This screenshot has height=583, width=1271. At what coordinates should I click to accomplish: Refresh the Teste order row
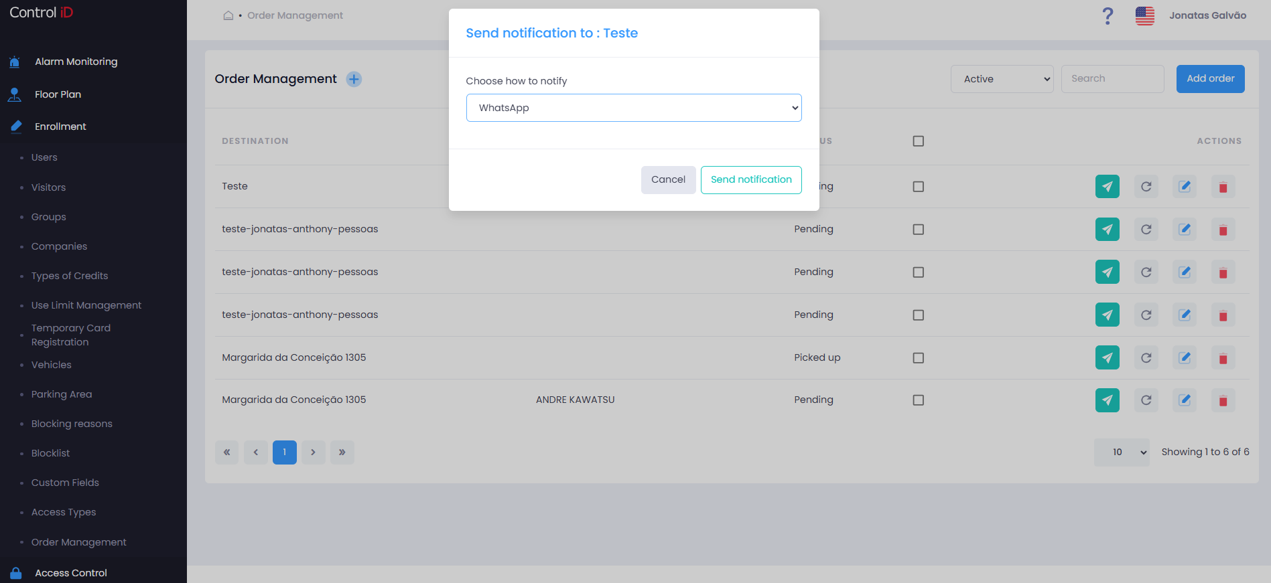[x=1146, y=187]
